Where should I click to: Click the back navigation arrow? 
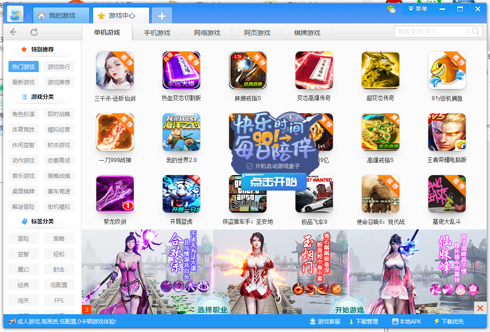tap(13, 32)
